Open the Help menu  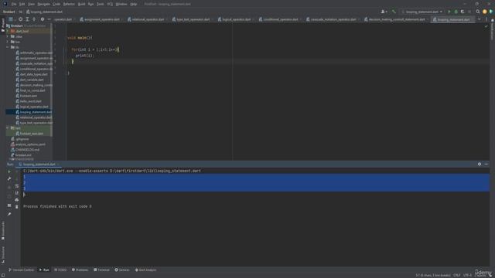pos(134,4)
